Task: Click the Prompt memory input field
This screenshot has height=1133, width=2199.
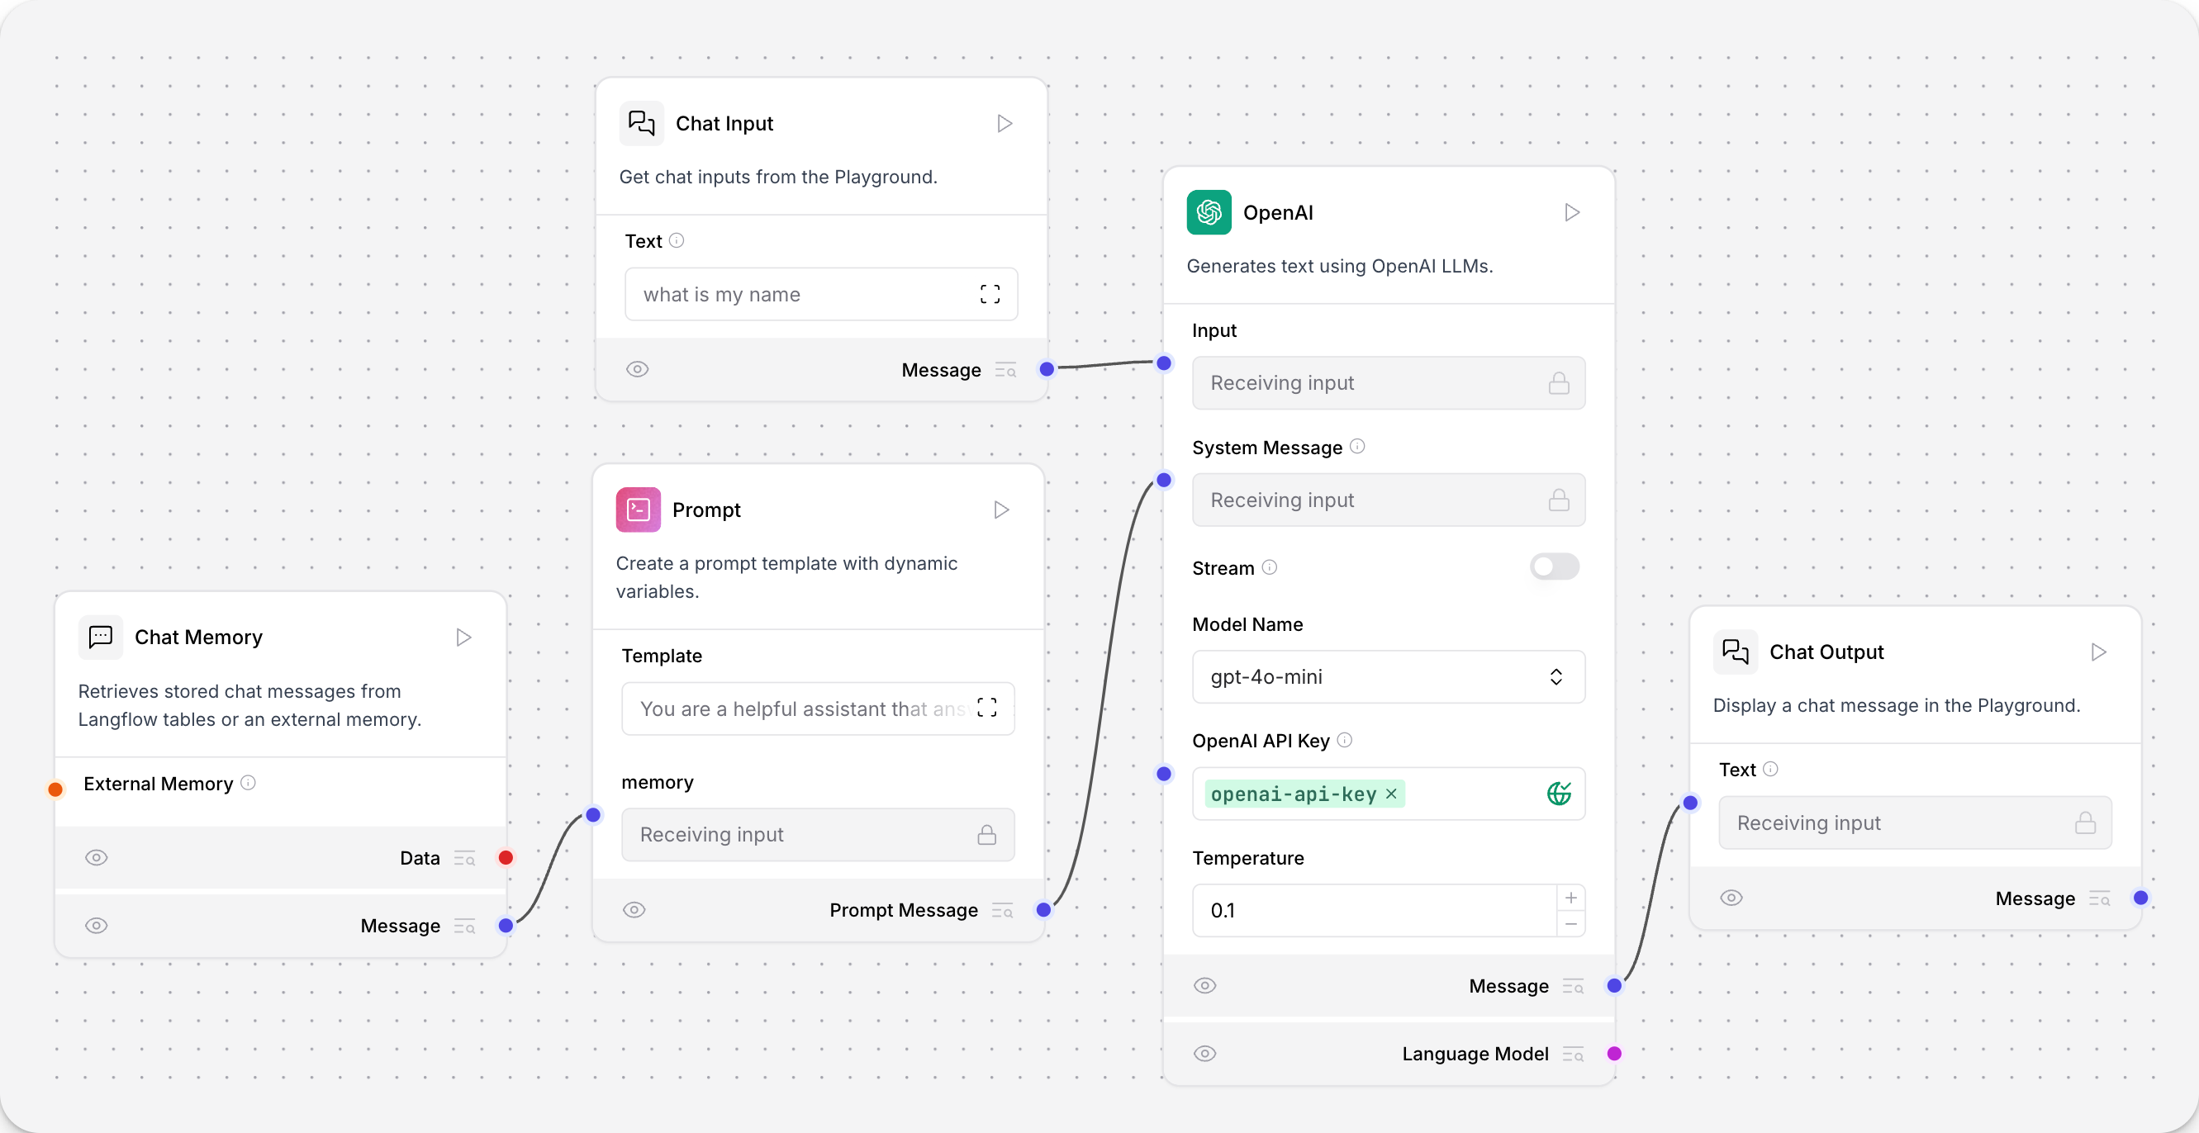Action: pyautogui.click(x=818, y=834)
